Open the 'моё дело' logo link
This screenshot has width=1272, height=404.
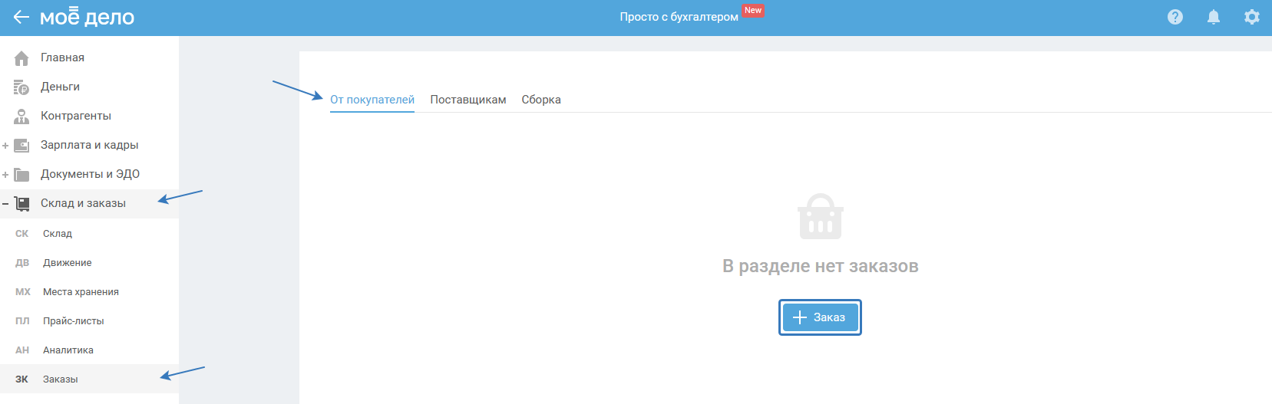[x=87, y=17]
